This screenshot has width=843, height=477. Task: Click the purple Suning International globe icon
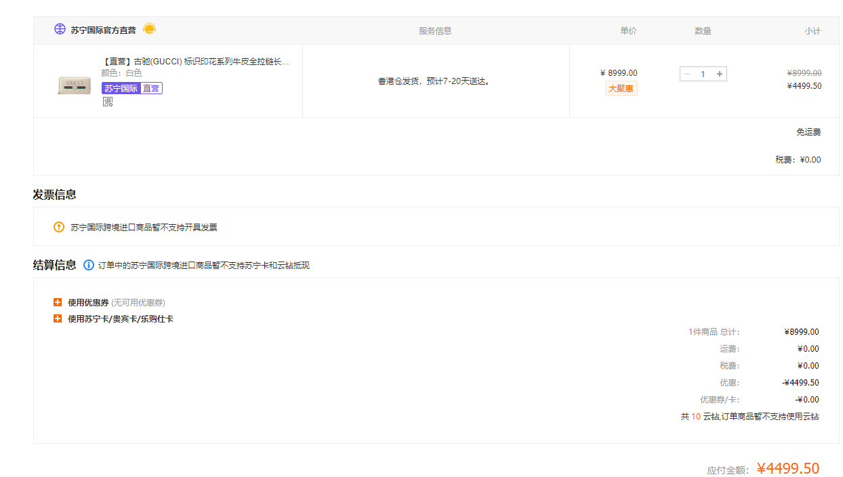pos(60,30)
